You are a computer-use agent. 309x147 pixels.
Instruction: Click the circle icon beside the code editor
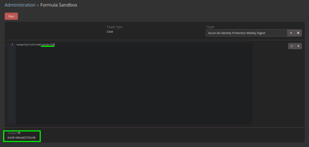[292, 46]
